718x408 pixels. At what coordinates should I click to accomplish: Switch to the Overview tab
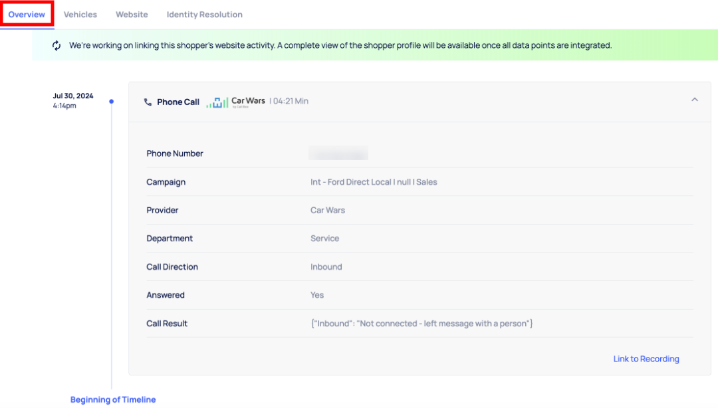[x=27, y=15]
